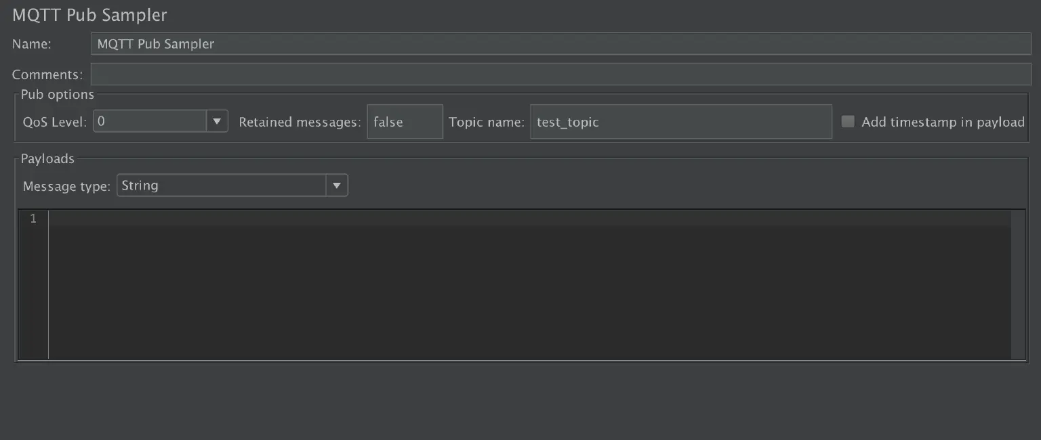Click the Message type box showing String
This screenshot has width=1041, height=440.
pyautogui.click(x=221, y=185)
